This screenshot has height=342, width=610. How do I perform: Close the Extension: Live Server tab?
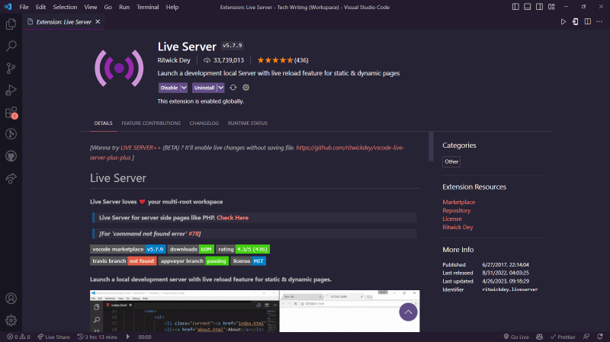pyautogui.click(x=98, y=22)
